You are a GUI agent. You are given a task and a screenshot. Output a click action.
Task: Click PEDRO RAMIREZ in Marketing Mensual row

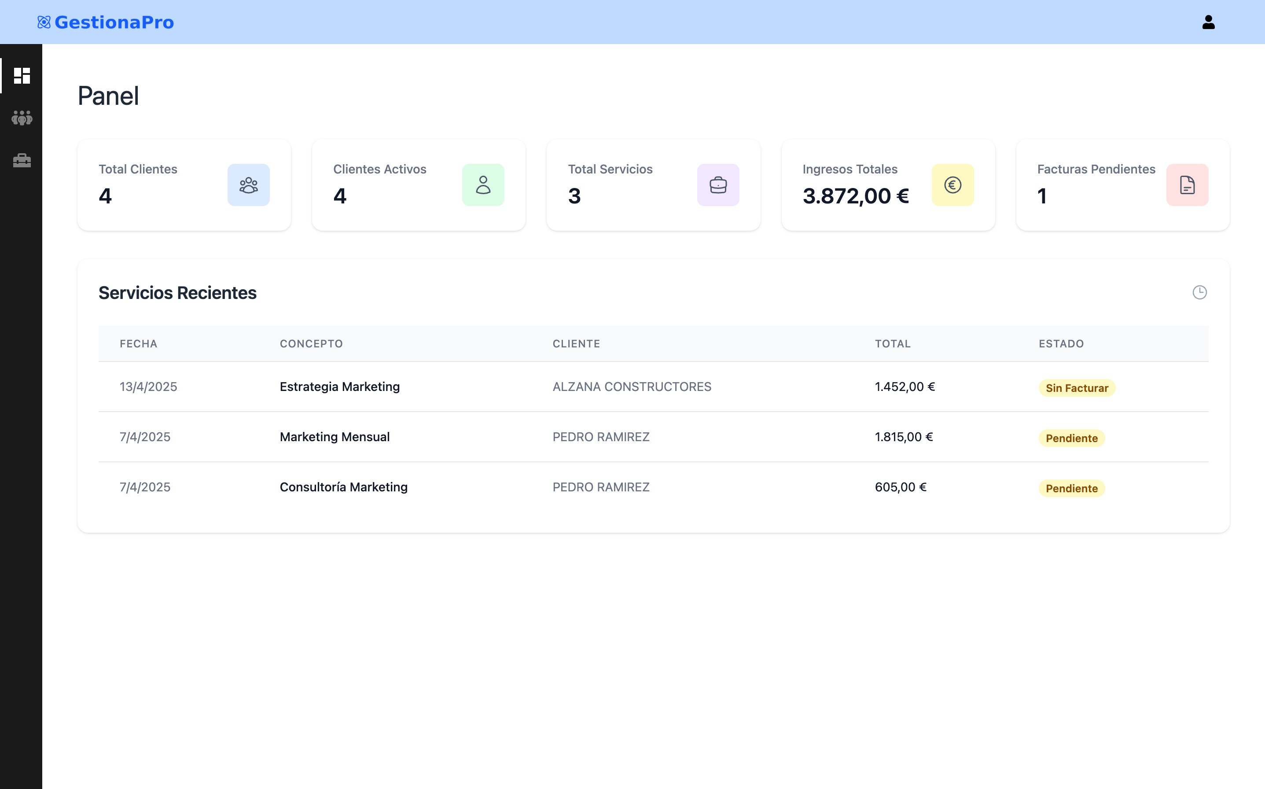[601, 437]
